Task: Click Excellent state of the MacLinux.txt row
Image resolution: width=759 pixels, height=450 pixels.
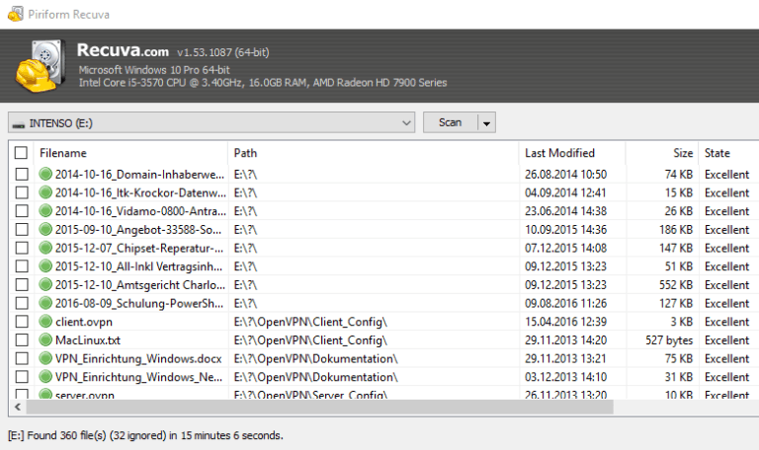Action: (726, 340)
